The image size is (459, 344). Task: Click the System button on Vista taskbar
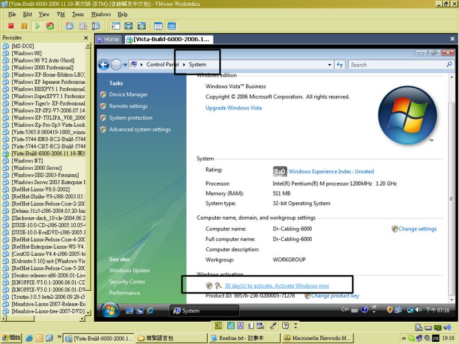click(204, 311)
